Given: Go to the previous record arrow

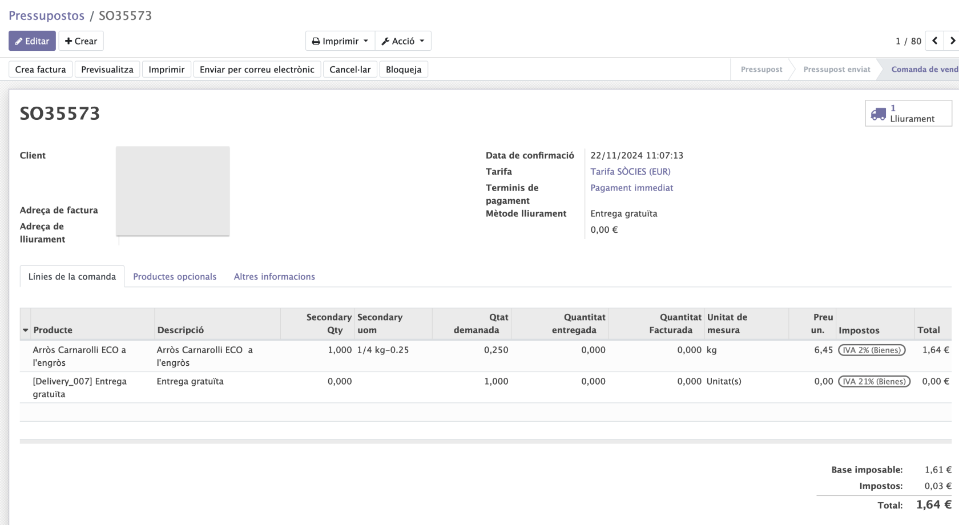Looking at the screenshot, I should coord(934,41).
